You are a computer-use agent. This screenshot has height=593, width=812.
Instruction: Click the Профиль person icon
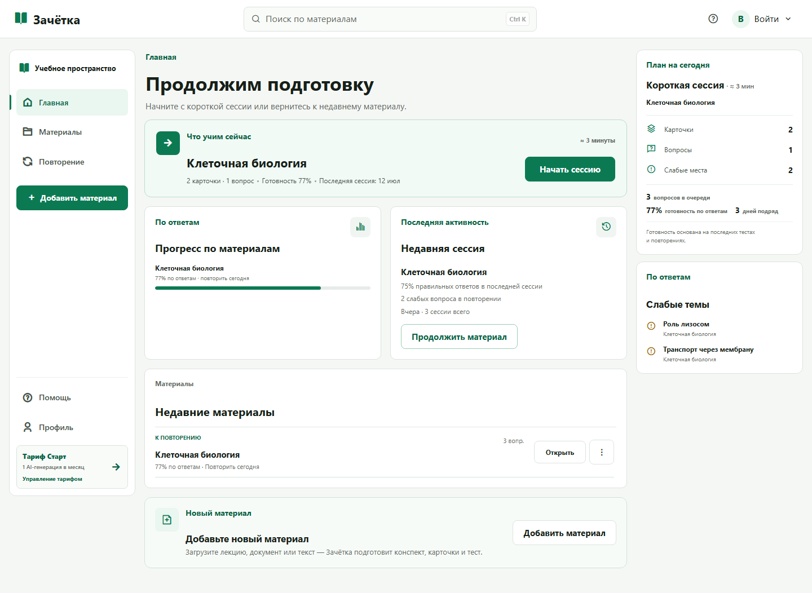28,427
